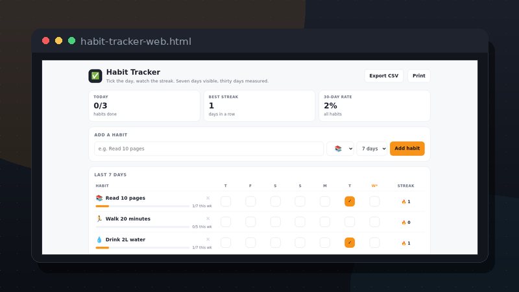Click the Print button
The width and height of the screenshot is (519, 292).
pyautogui.click(x=418, y=76)
